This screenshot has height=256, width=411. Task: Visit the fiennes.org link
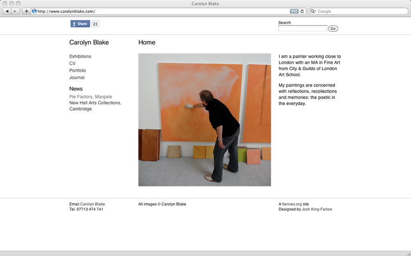tap(292, 204)
